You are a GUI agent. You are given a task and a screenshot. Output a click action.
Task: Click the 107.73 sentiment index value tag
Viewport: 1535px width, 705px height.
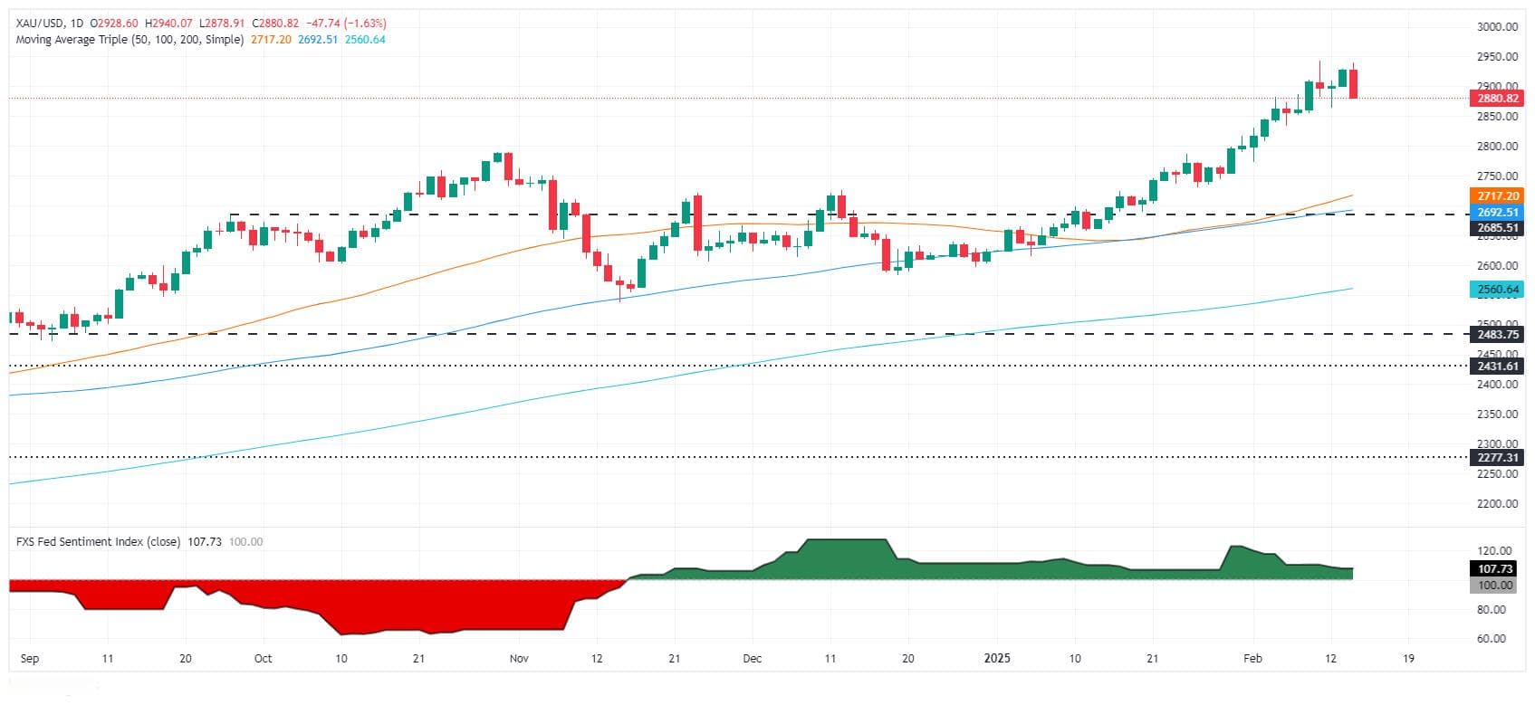(1493, 569)
